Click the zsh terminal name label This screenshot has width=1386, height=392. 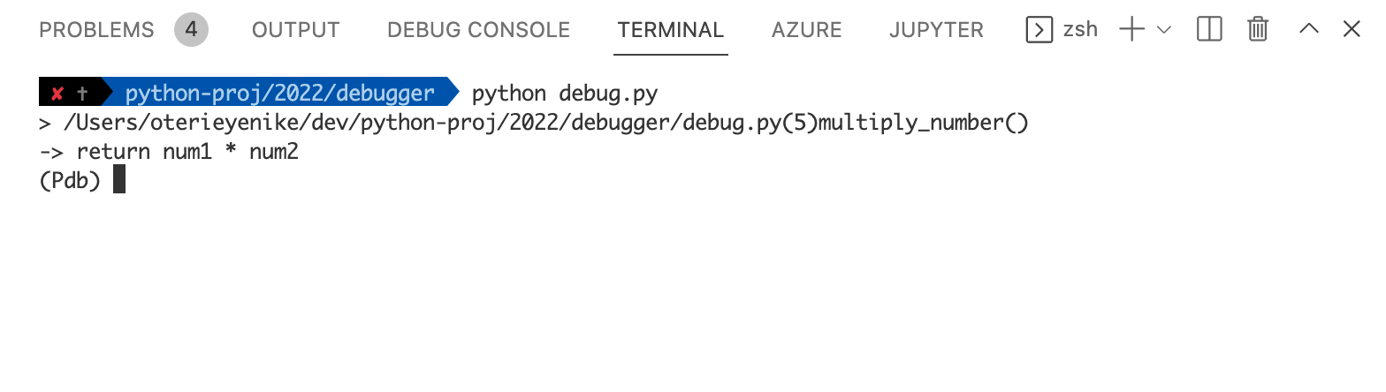1080,30
